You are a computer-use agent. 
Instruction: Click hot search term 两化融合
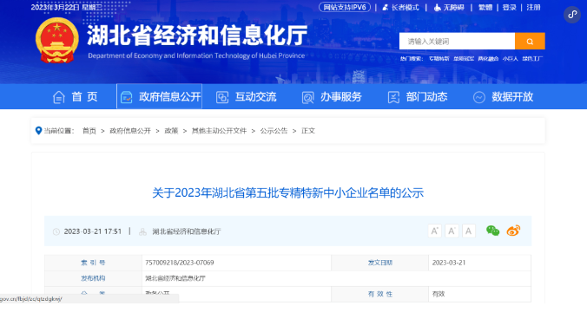488,59
